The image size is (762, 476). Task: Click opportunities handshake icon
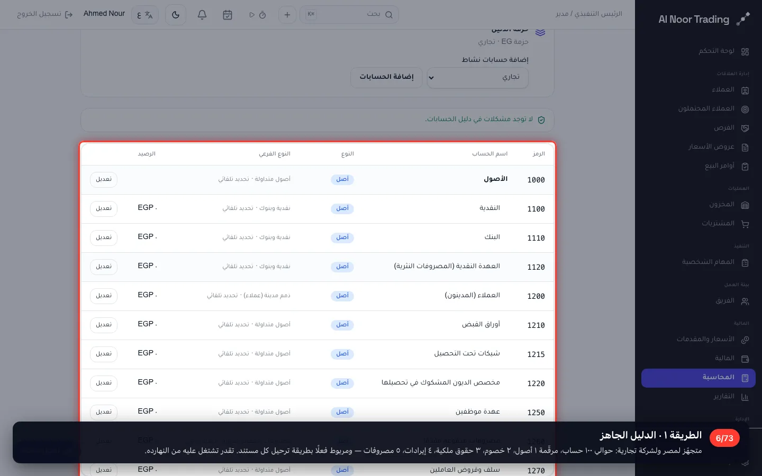click(x=745, y=129)
